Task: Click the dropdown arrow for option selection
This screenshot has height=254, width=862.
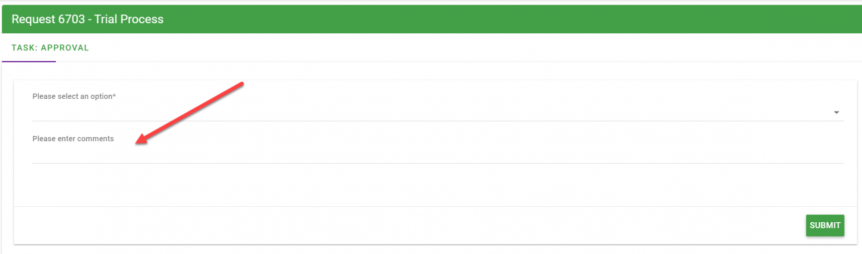Action: point(836,113)
